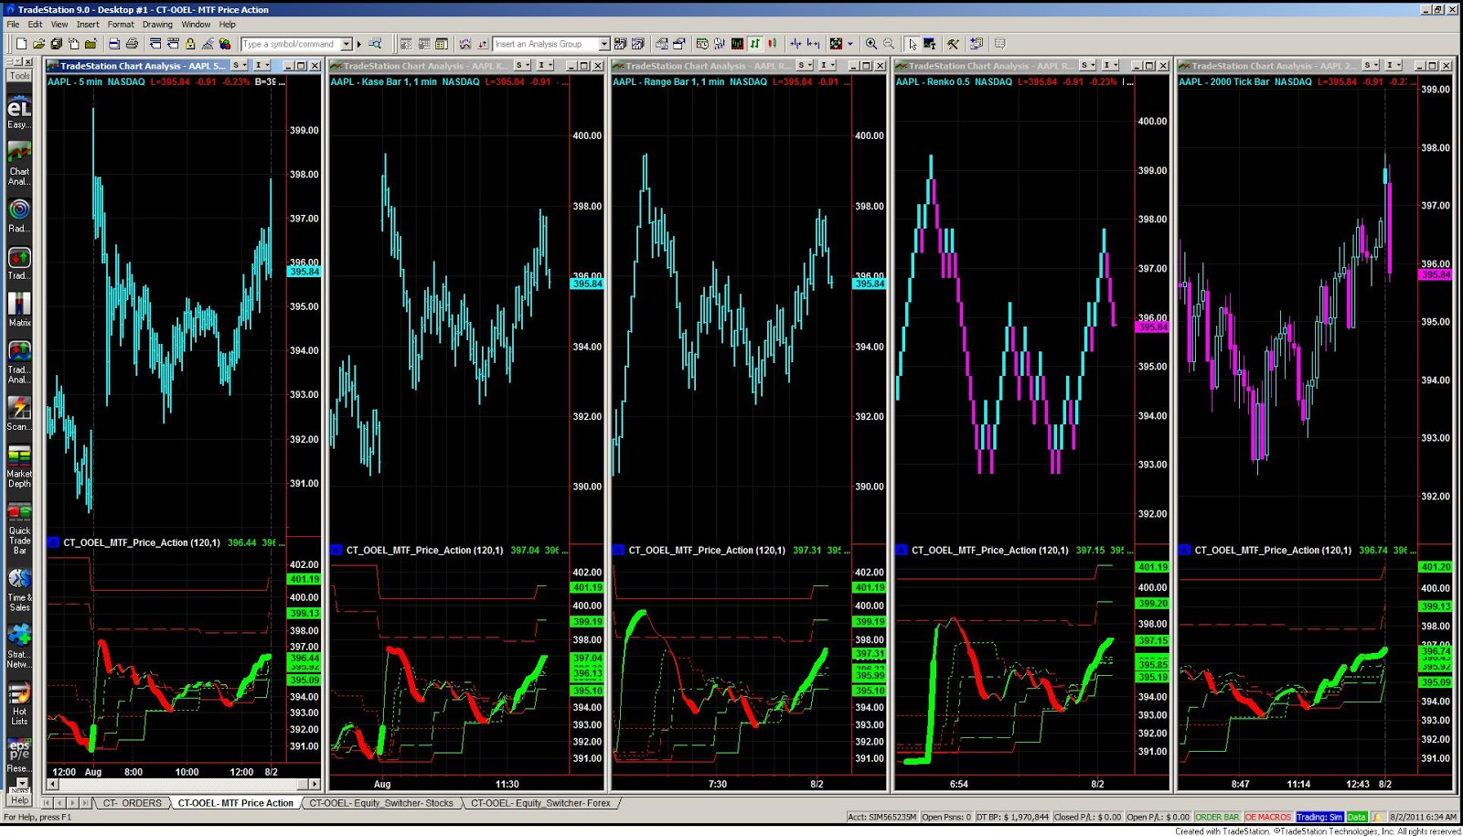Click the Open file folder icon
The width and height of the screenshot is (1463, 836).
click(x=38, y=44)
